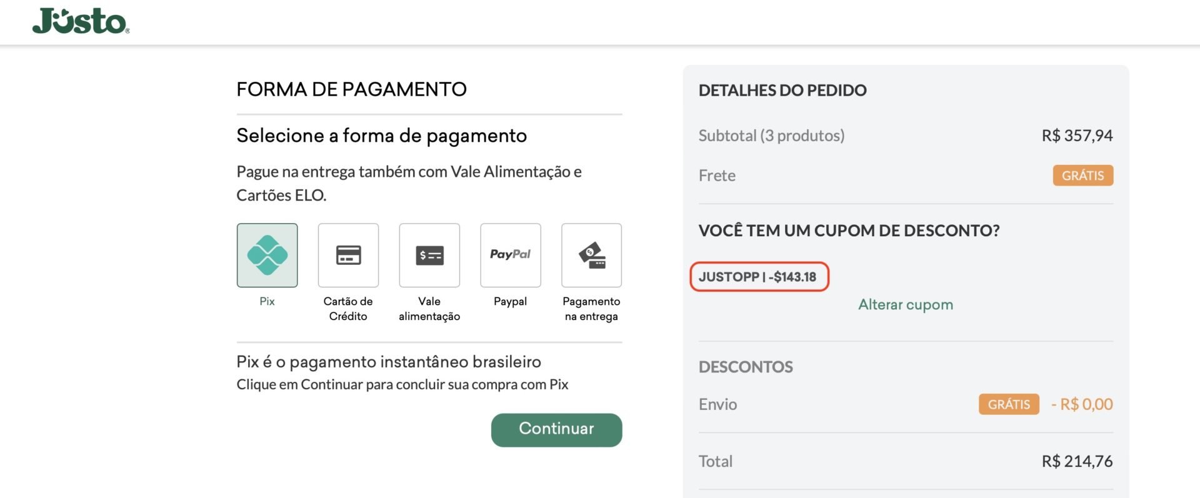1200x498 pixels.
Task: Pick the PayPal logo payment option
Action: click(511, 255)
